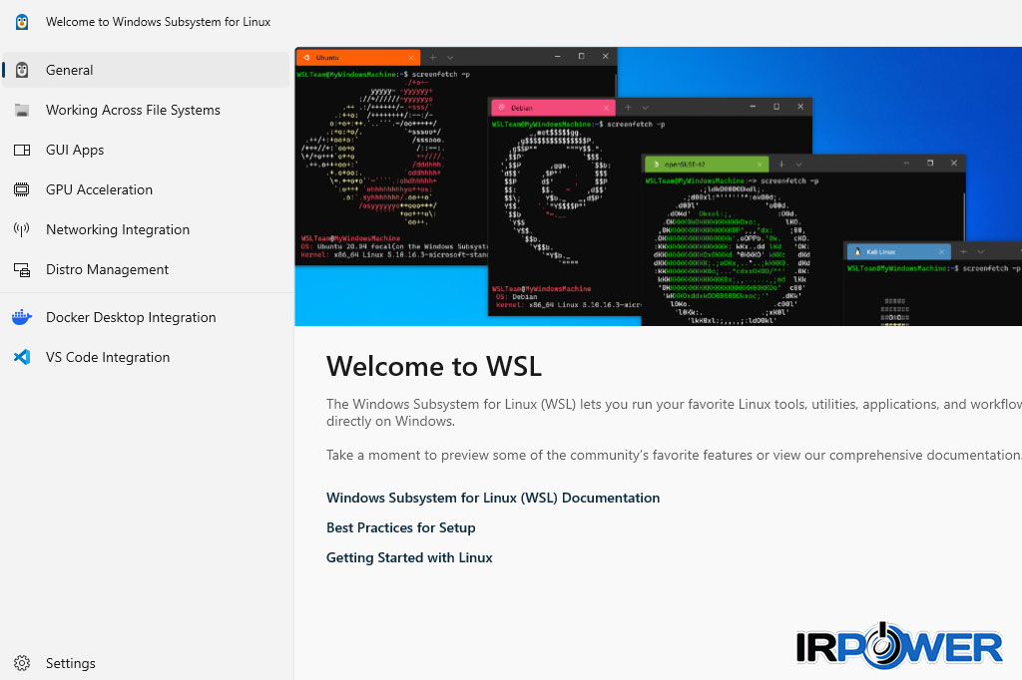Click the Distro Management icon
The height and width of the screenshot is (680, 1022).
[22, 269]
